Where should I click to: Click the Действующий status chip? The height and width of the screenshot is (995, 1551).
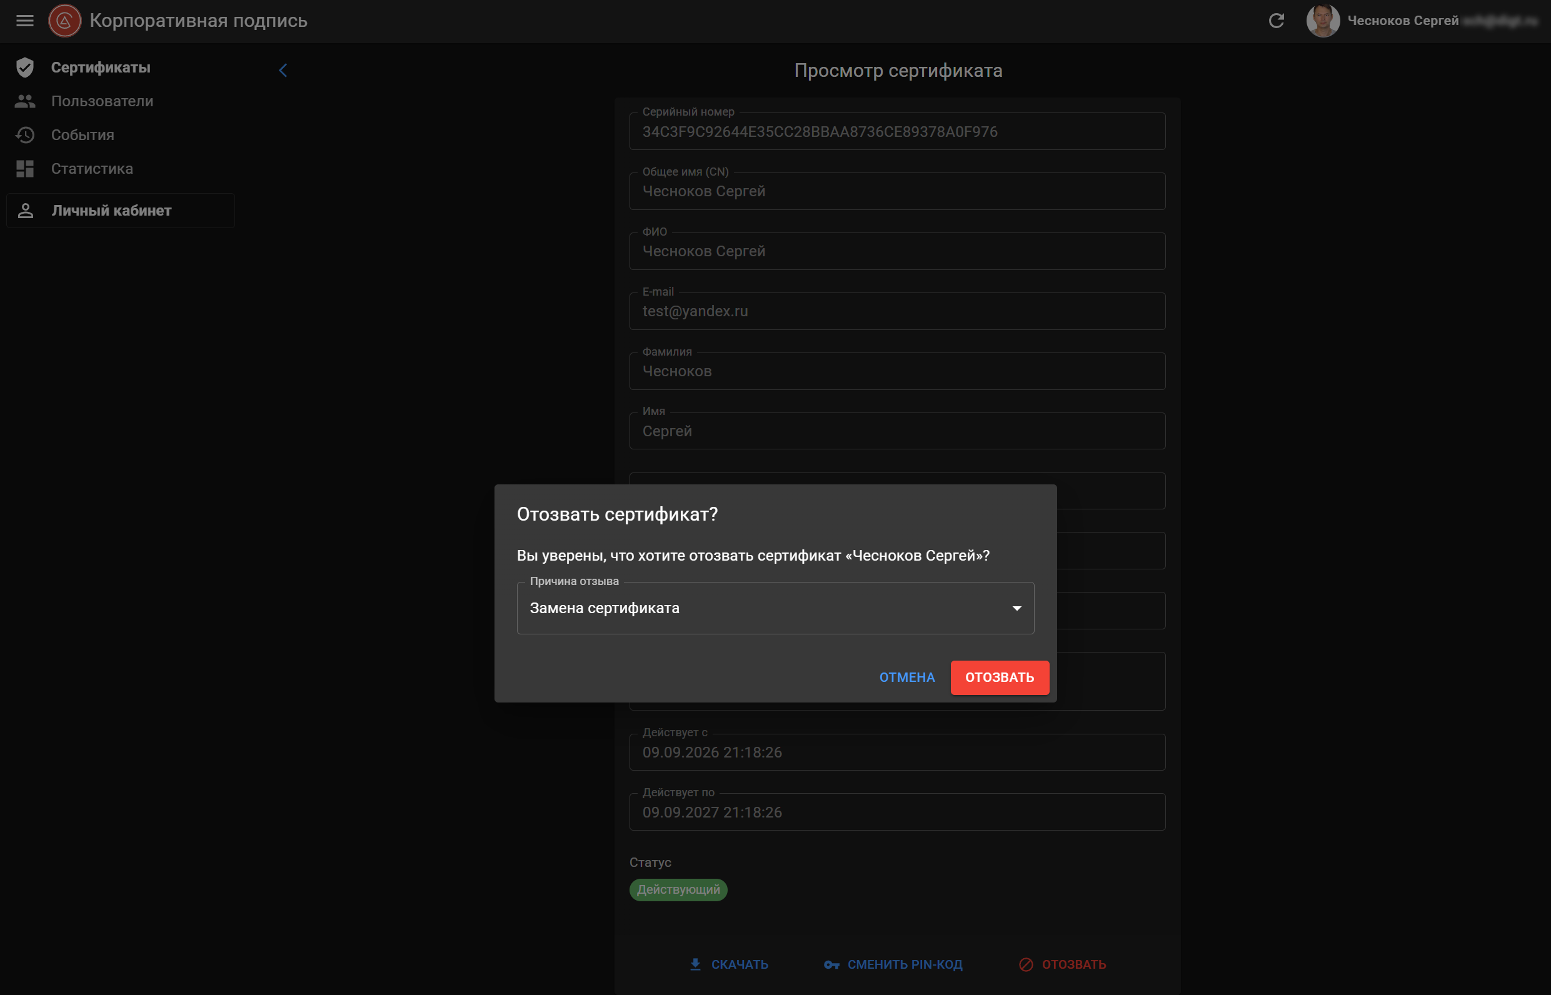pos(678,889)
